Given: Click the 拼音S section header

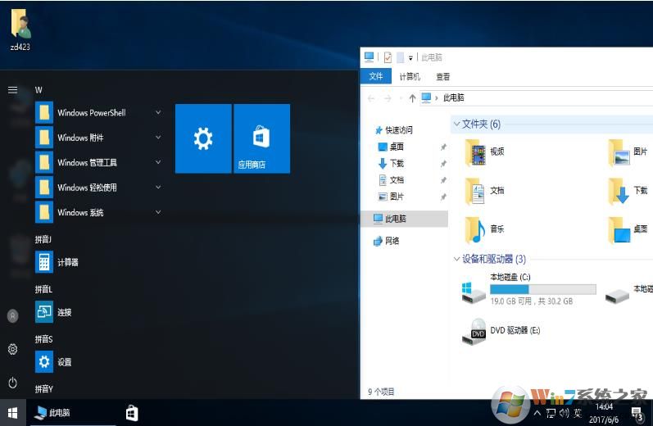Looking at the screenshot, I should (43, 339).
